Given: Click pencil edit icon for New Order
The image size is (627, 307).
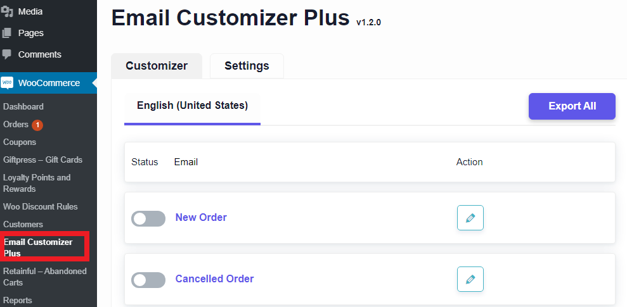Looking at the screenshot, I should click(470, 218).
